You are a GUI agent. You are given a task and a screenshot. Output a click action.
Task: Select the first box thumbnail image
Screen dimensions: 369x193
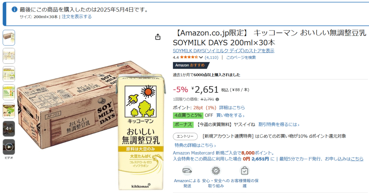pos(9,38)
